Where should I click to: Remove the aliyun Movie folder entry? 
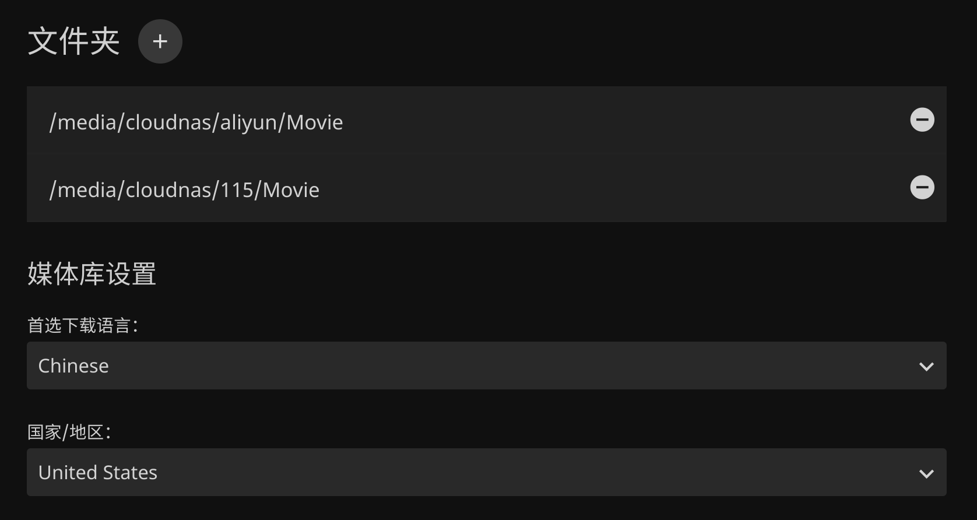click(x=922, y=120)
